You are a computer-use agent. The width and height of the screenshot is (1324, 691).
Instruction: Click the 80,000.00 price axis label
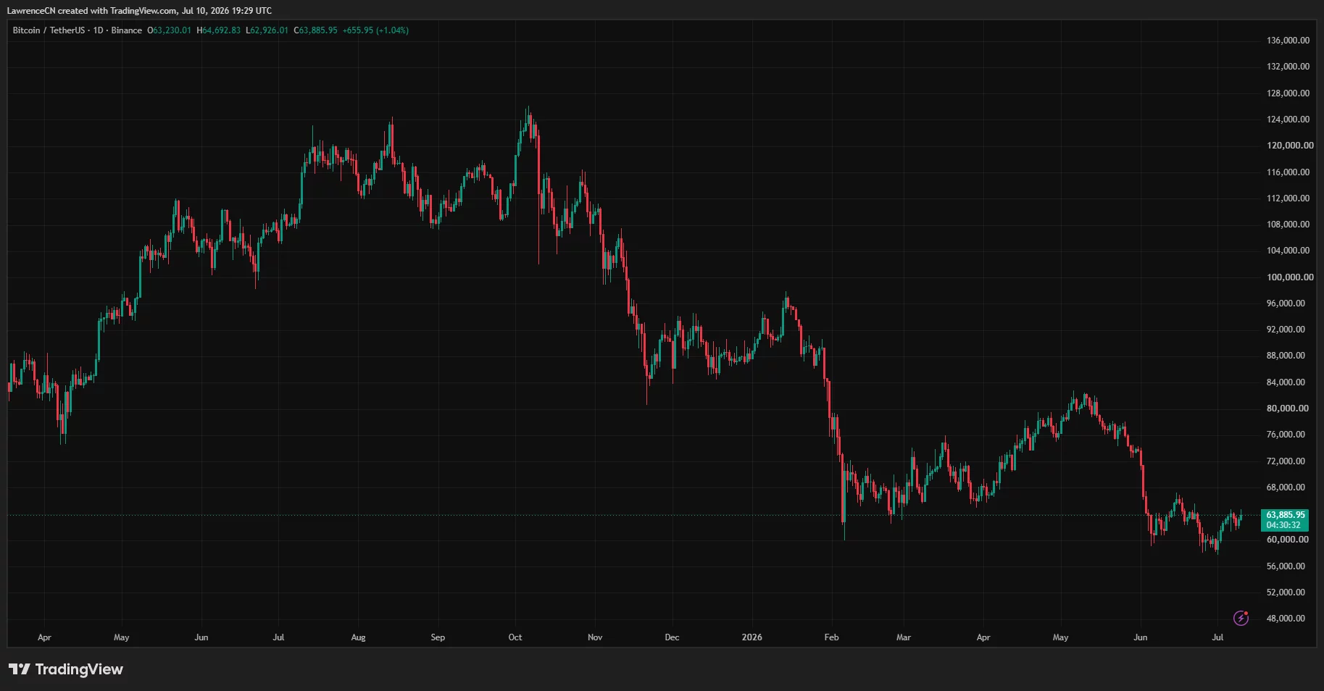(x=1288, y=409)
